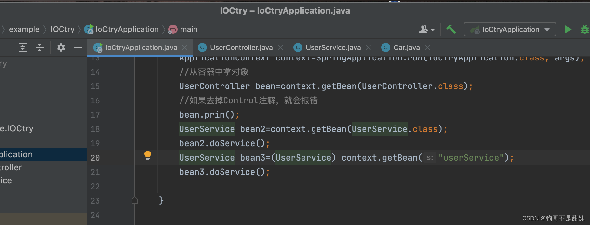
Task: Collapse all items in the project panel
Action: click(40, 47)
